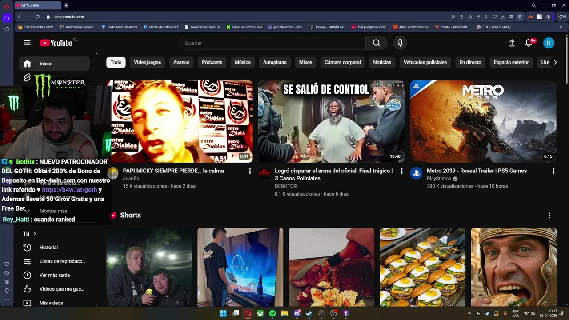
Task: Open options for Logró disparar video
Action: 401,171
